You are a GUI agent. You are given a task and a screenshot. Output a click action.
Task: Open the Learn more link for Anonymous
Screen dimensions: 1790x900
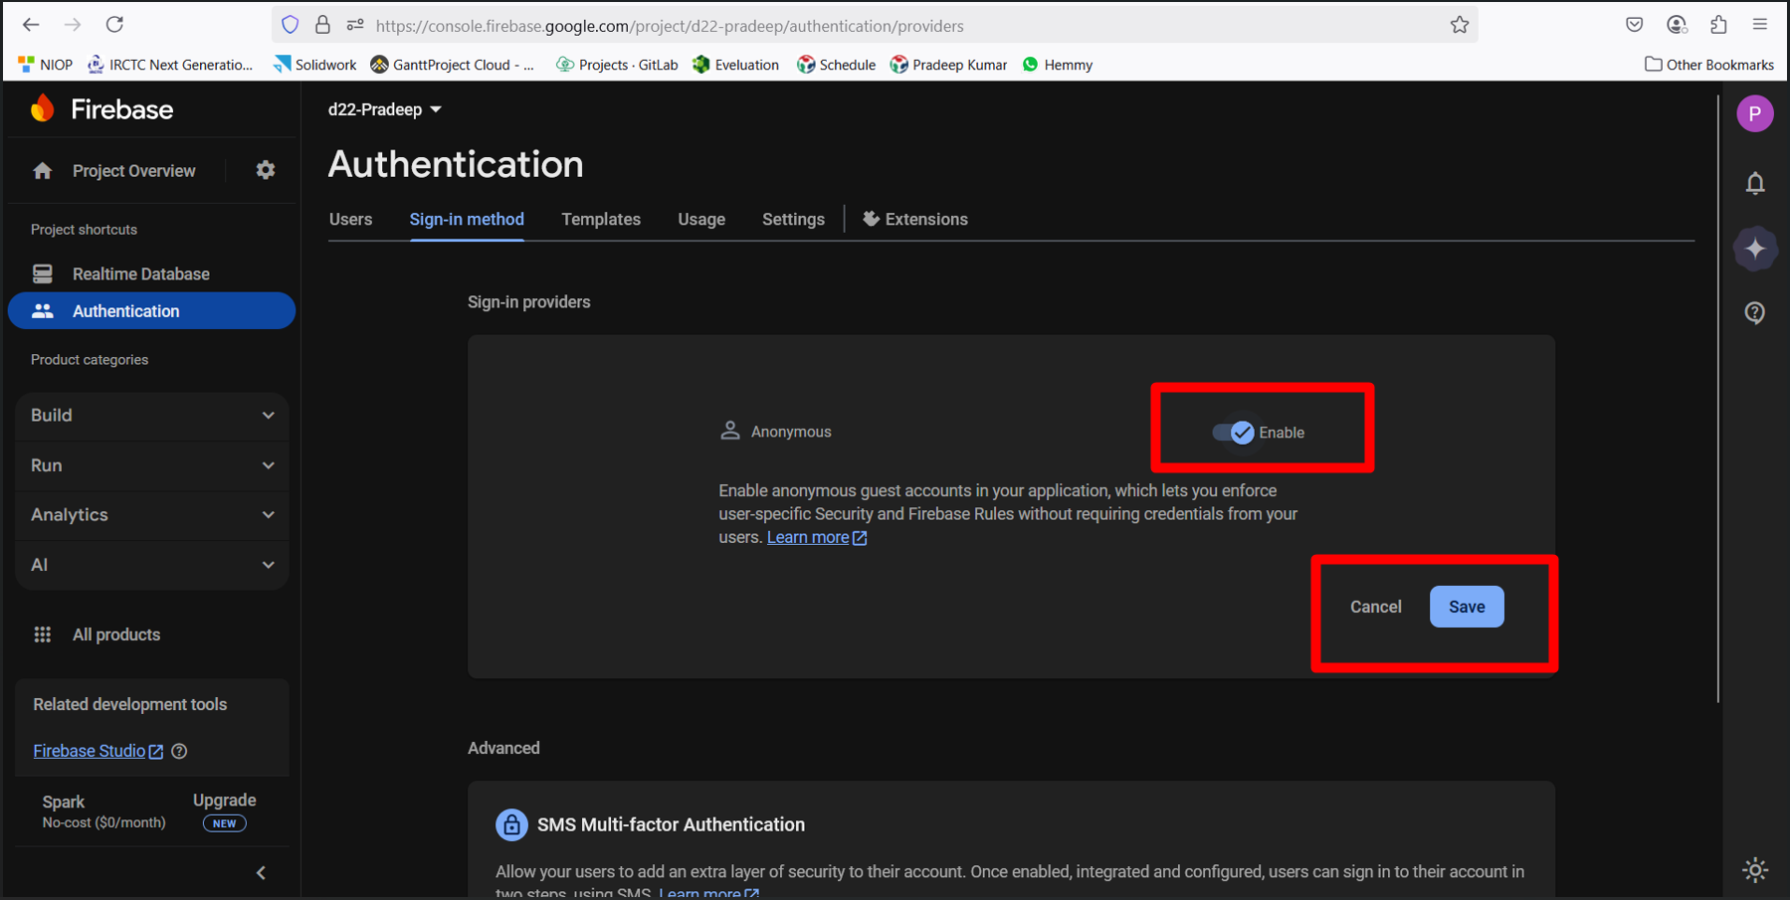pyautogui.click(x=817, y=538)
